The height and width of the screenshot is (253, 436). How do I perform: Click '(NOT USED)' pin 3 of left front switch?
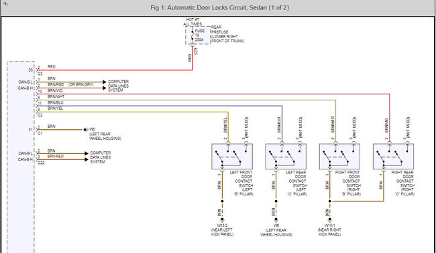tap(246, 127)
